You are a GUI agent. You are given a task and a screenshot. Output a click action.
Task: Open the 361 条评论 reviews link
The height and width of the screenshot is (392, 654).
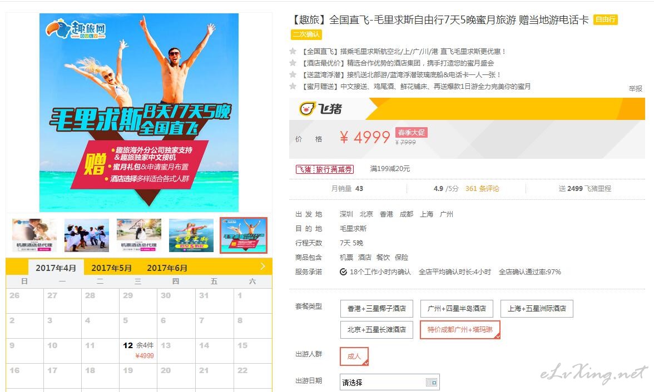pyautogui.click(x=482, y=189)
